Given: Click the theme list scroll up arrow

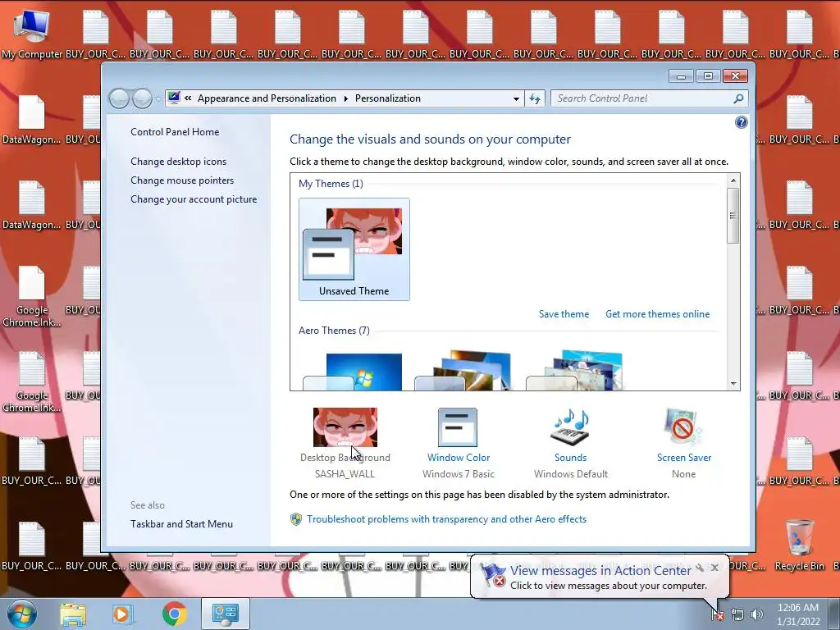Looking at the screenshot, I should [x=733, y=180].
